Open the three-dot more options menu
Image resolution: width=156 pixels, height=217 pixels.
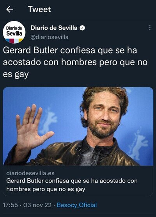150,28
